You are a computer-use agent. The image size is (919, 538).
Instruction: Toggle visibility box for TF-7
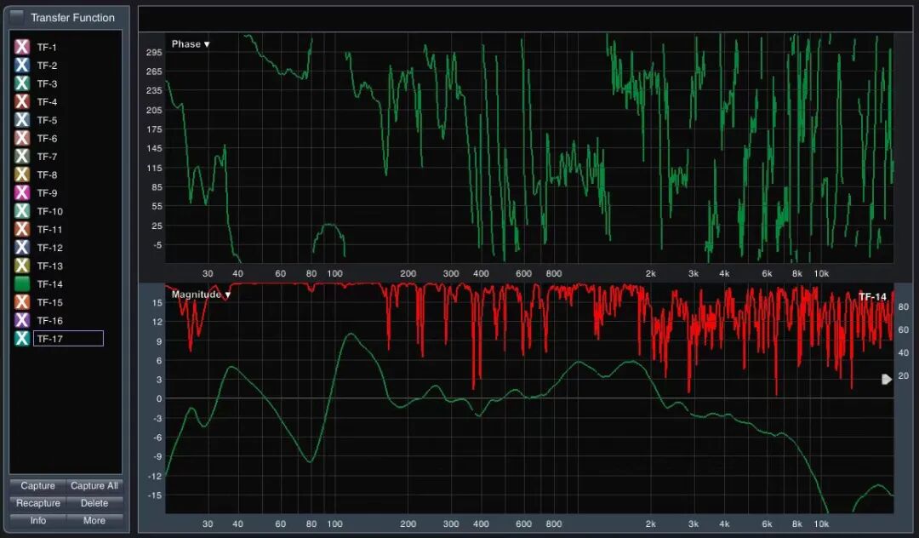point(21,156)
